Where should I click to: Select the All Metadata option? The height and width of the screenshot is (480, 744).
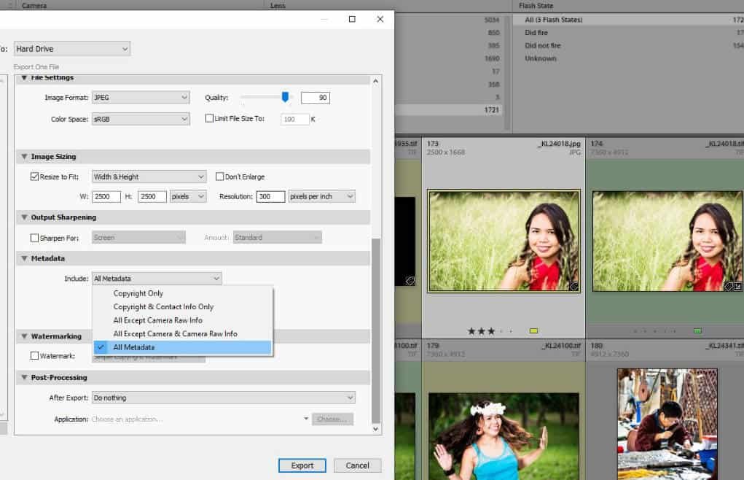pyautogui.click(x=183, y=347)
